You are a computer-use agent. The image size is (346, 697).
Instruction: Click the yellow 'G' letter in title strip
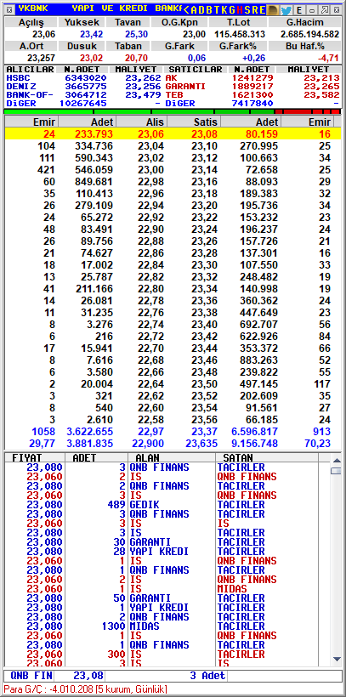click(x=232, y=10)
